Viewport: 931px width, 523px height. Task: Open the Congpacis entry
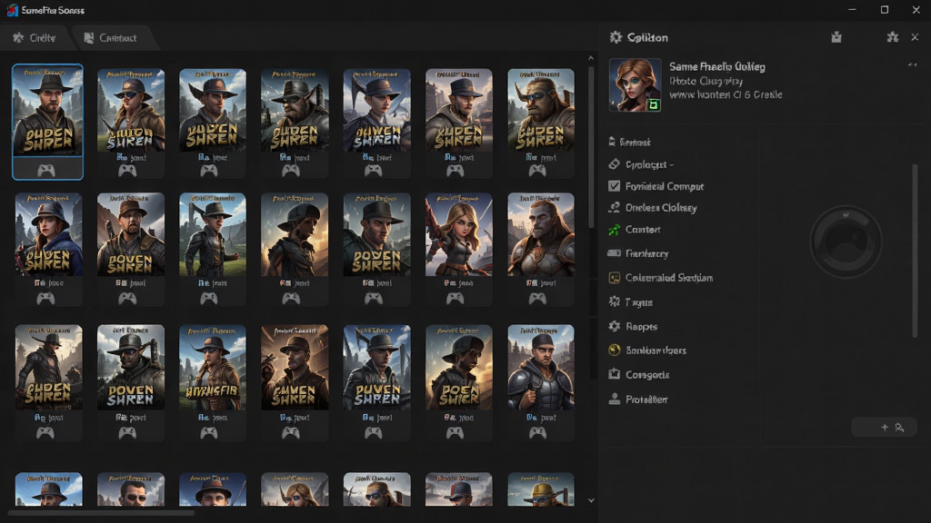(647, 375)
